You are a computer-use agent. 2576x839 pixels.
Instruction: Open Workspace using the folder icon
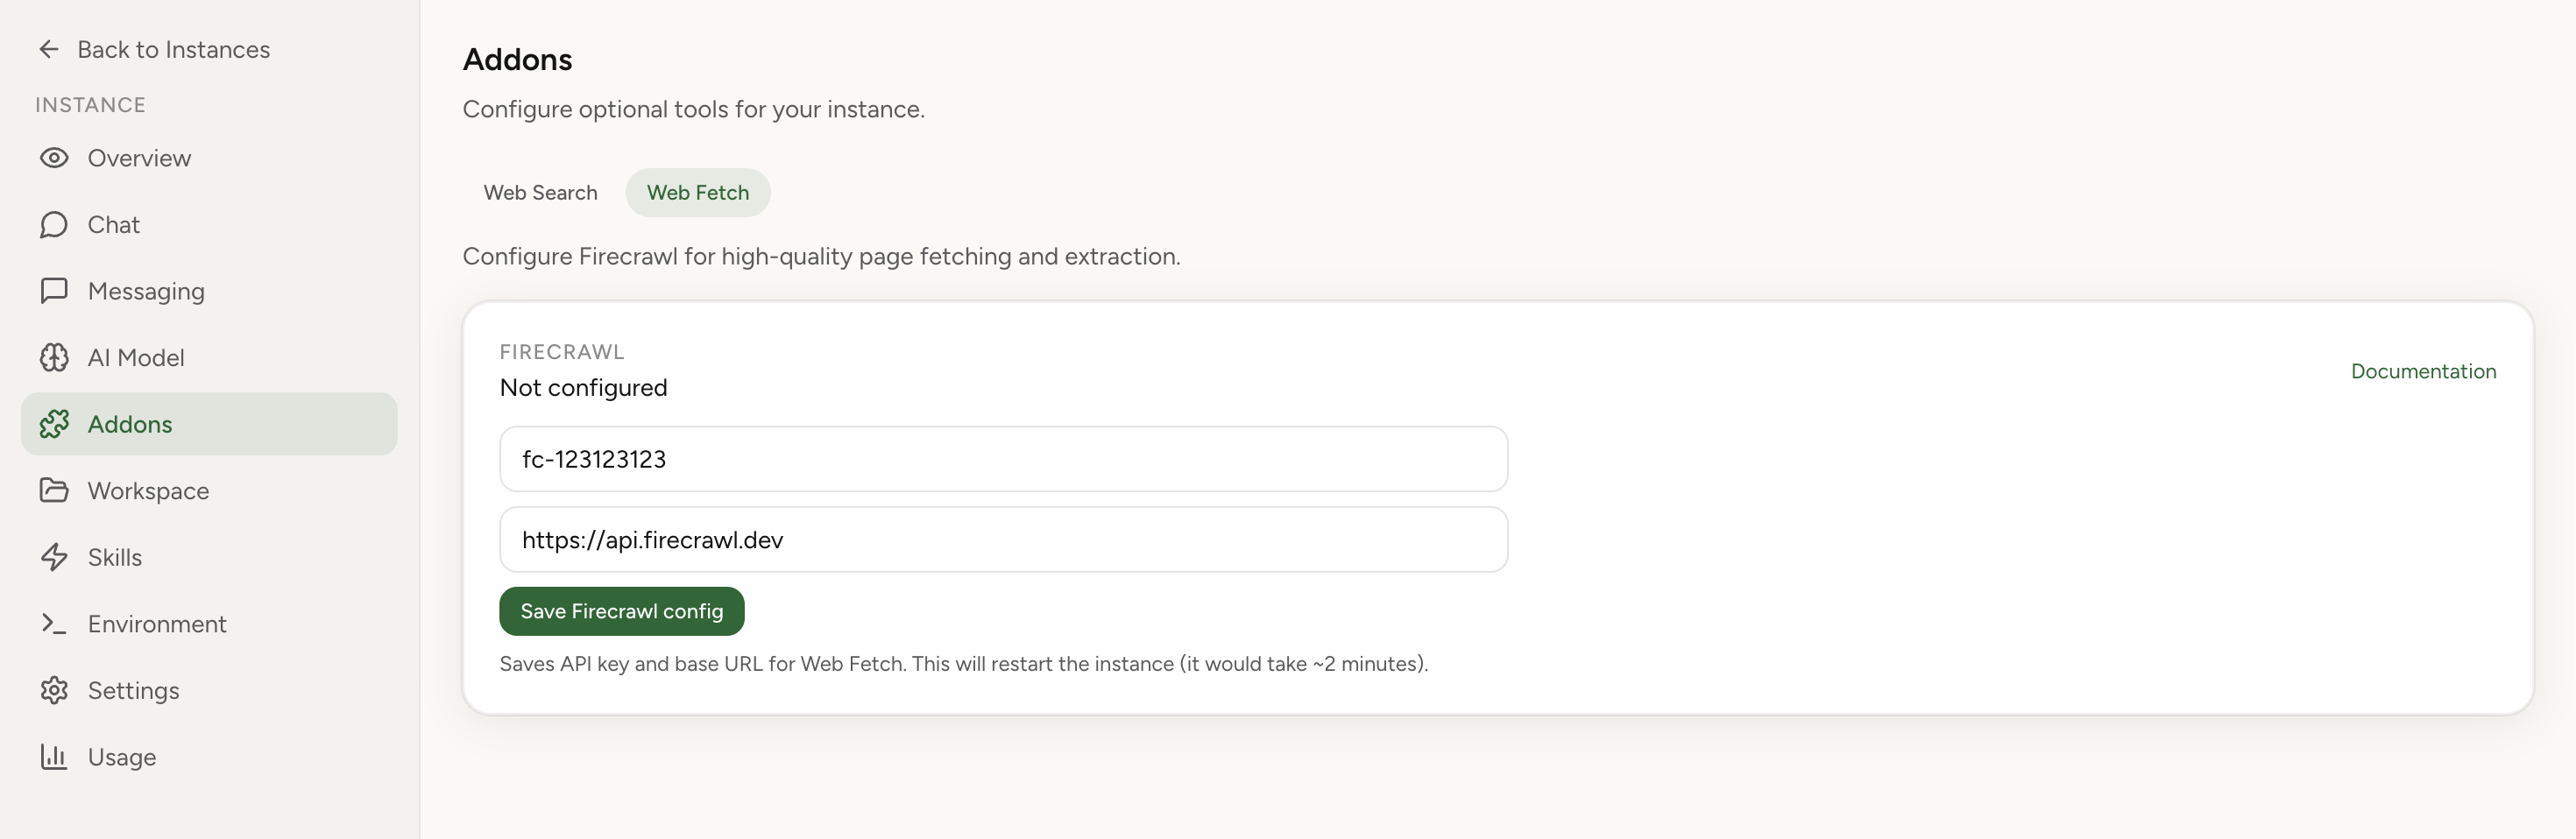point(54,490)
